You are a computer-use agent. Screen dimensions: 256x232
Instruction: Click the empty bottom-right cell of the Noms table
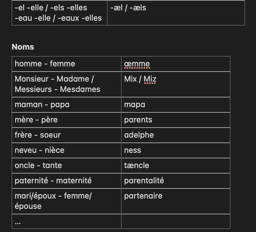coord(175,221)
